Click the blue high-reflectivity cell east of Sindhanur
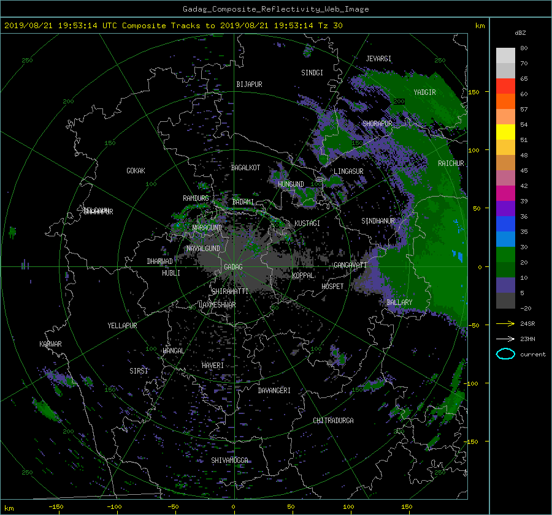Image resolution: width=552 pixels, height=515 pixels. click(458, 255)
